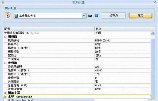Click the 数值 column header
Viewport: 158px width, 101px height.
click(124, 29)
